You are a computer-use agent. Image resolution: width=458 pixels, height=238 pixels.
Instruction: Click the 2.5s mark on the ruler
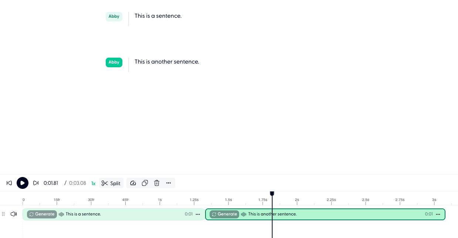[366, 200]
